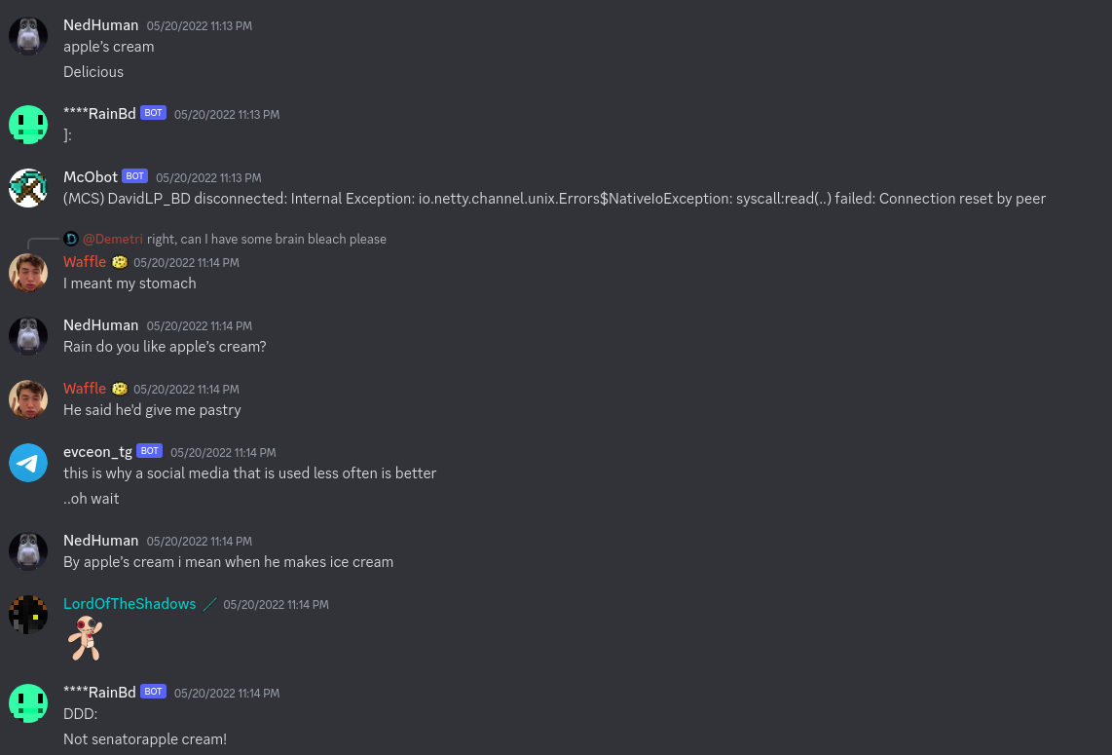Click the BOT tag next to McObot

pyautogui.click(x=134, y=176)
